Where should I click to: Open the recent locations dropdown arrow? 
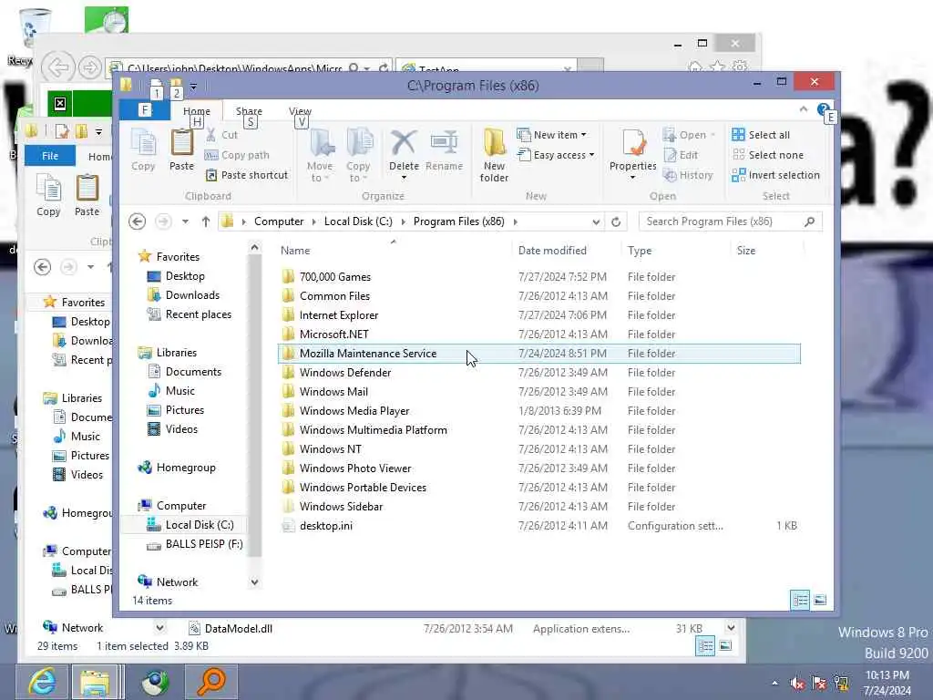point(185,221)
